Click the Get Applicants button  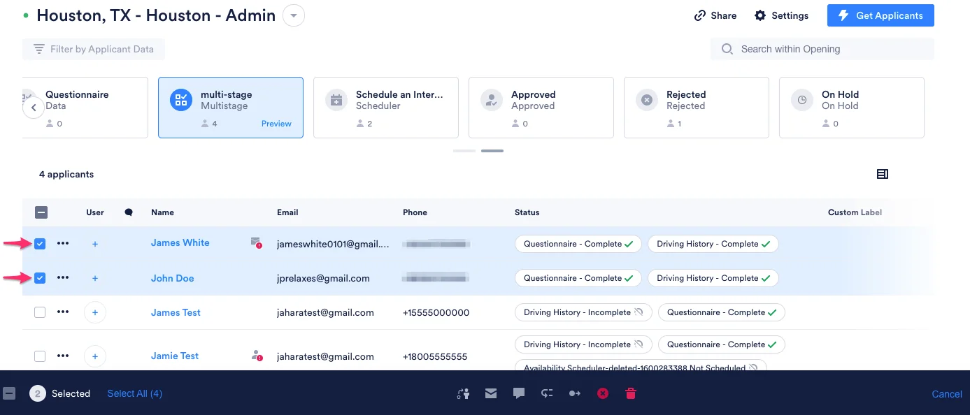pyautogui.click(x=880, y=15)
